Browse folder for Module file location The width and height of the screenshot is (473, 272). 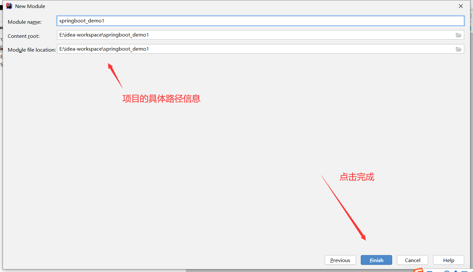tap(459, 49)
